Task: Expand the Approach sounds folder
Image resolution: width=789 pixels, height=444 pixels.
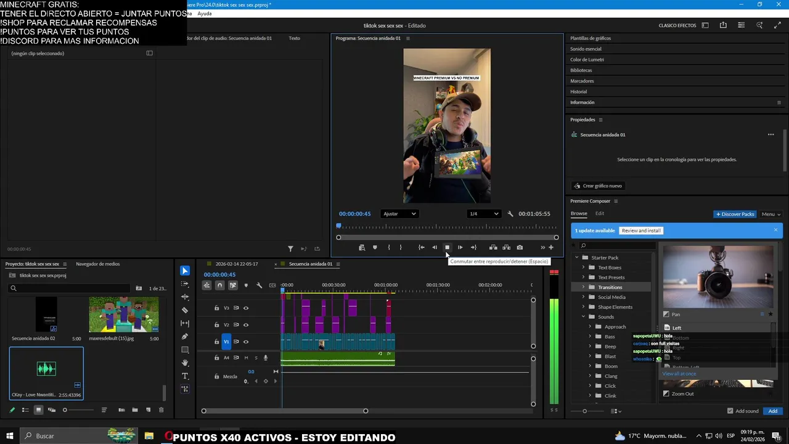Action: click(590, 326)
